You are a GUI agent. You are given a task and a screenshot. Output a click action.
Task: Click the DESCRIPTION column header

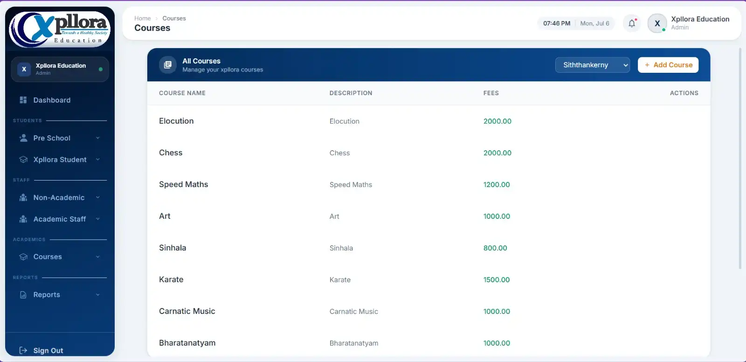coord(351,93)
